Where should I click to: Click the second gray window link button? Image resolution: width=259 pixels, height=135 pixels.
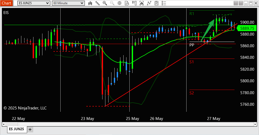pos(241,3)
